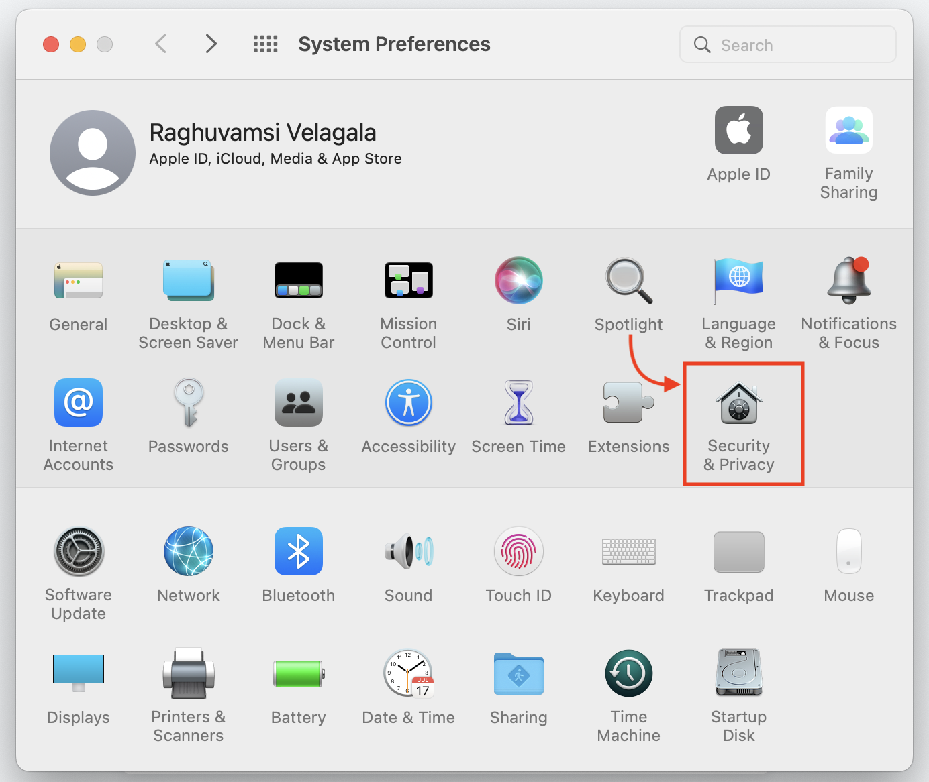This screenshot has width=929, height=782.
Task: Open the Passwords preference pane
Action: [188, 416]
